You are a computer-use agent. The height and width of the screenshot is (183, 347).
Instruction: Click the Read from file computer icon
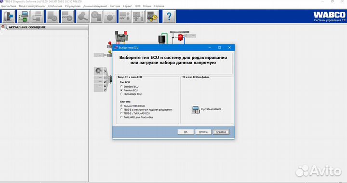coord(196,109)
